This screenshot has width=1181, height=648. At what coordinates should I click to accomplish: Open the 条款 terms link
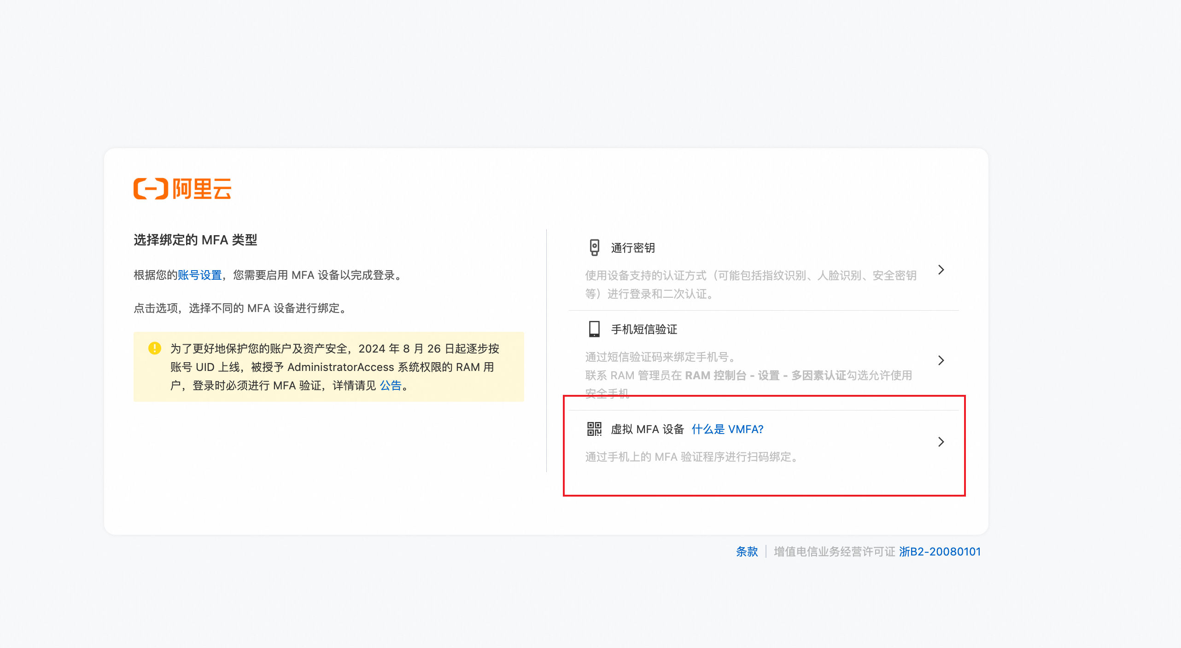tap(747, 551)
